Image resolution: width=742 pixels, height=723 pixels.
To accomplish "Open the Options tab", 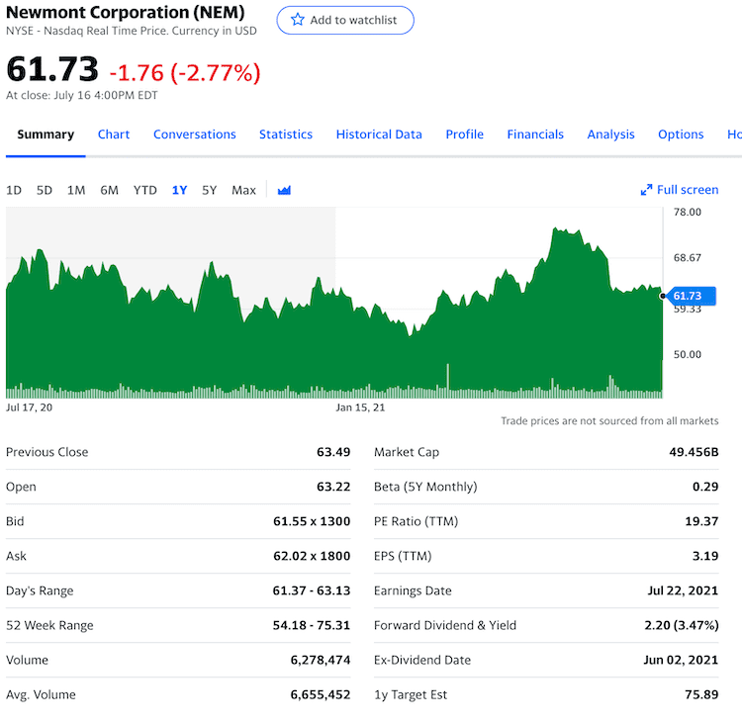I will 681,135.
